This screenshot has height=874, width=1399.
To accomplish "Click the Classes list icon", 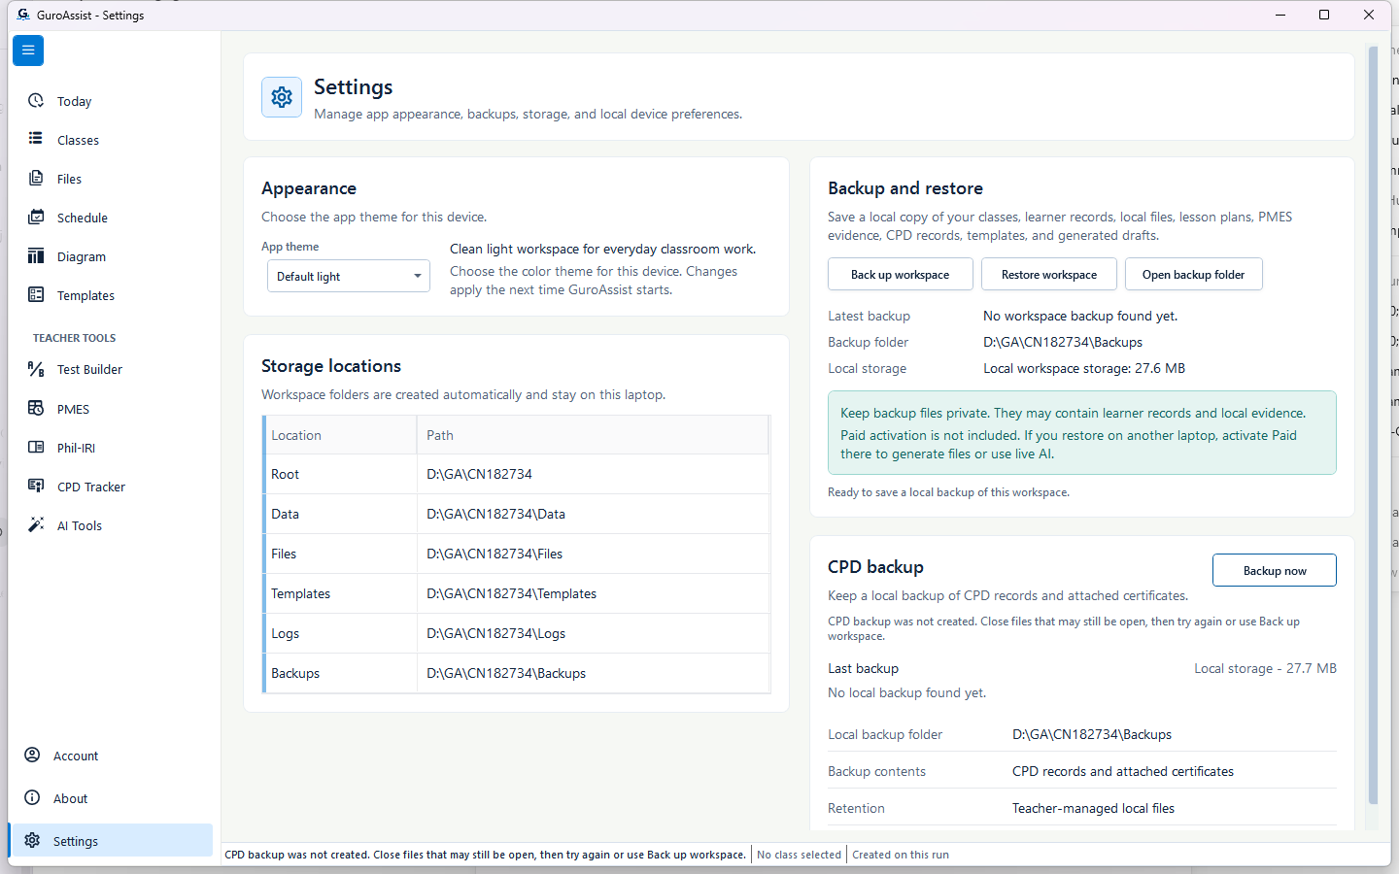I will click(36, 139).
